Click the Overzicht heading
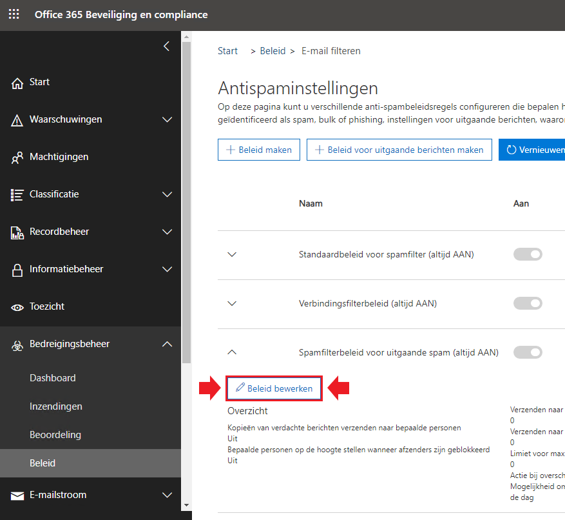 coord(247,411)
